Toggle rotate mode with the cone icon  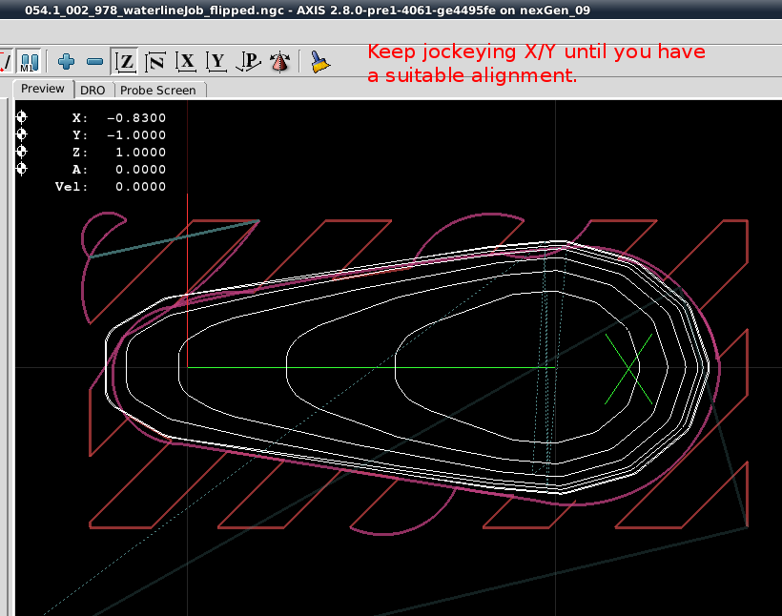(x=279, y=62)
